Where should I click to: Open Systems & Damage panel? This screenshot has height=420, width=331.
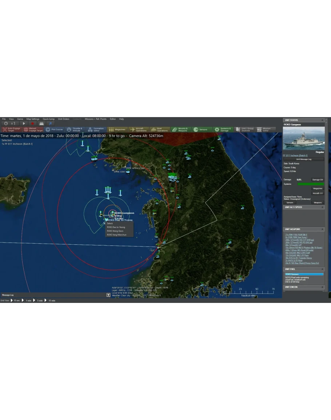pos(222,129)
